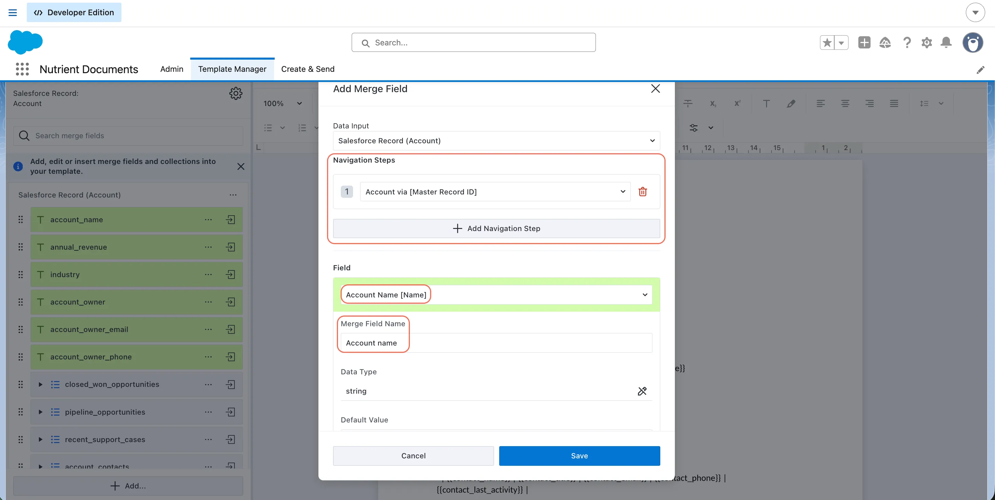Click the text style T toolbar icon

click(x=766, y=103)
